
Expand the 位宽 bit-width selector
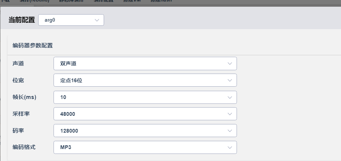tap(145, 81)
